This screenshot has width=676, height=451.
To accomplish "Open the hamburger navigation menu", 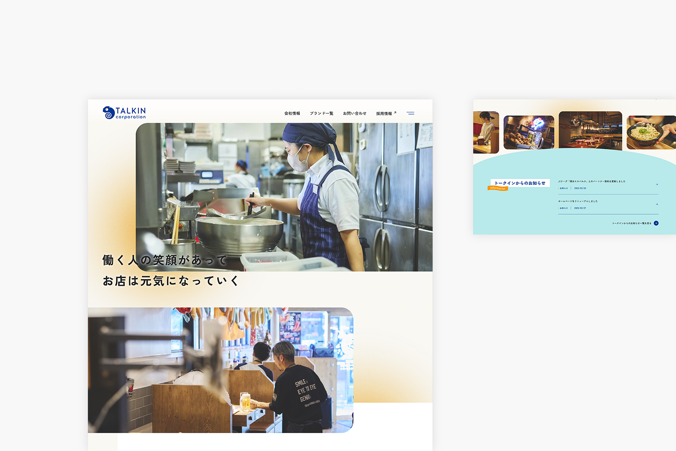I will tap(411, 113).
